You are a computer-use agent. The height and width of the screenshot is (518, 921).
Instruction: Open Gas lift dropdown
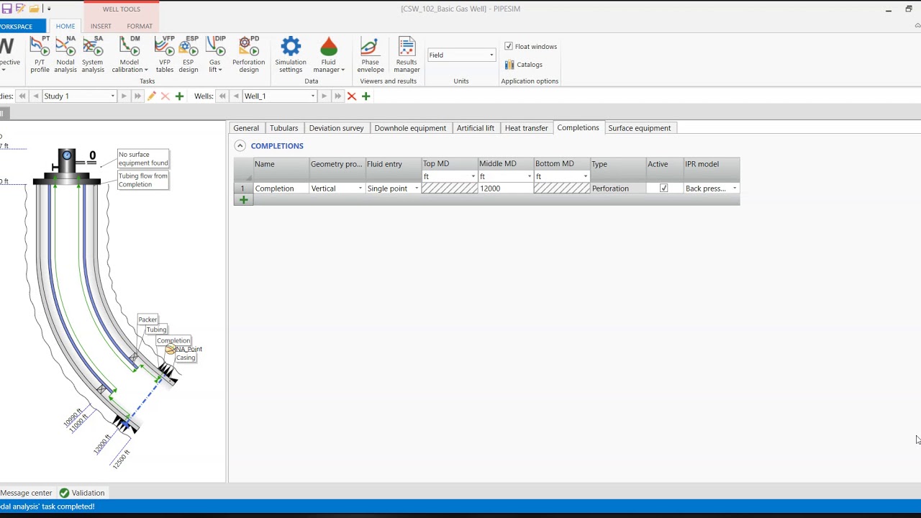215,55
